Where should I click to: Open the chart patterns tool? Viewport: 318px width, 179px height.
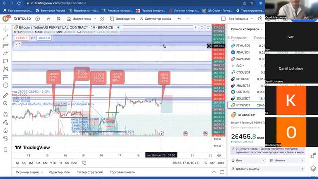[5, 69]
